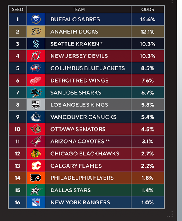Click the Buffalo Sabres 16.6% odds cell

click(147, 19)
